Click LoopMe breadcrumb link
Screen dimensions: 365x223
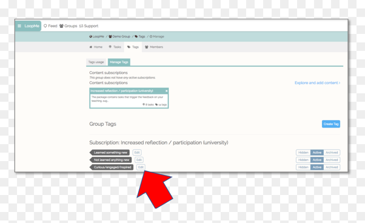click(x=97, y=36)
